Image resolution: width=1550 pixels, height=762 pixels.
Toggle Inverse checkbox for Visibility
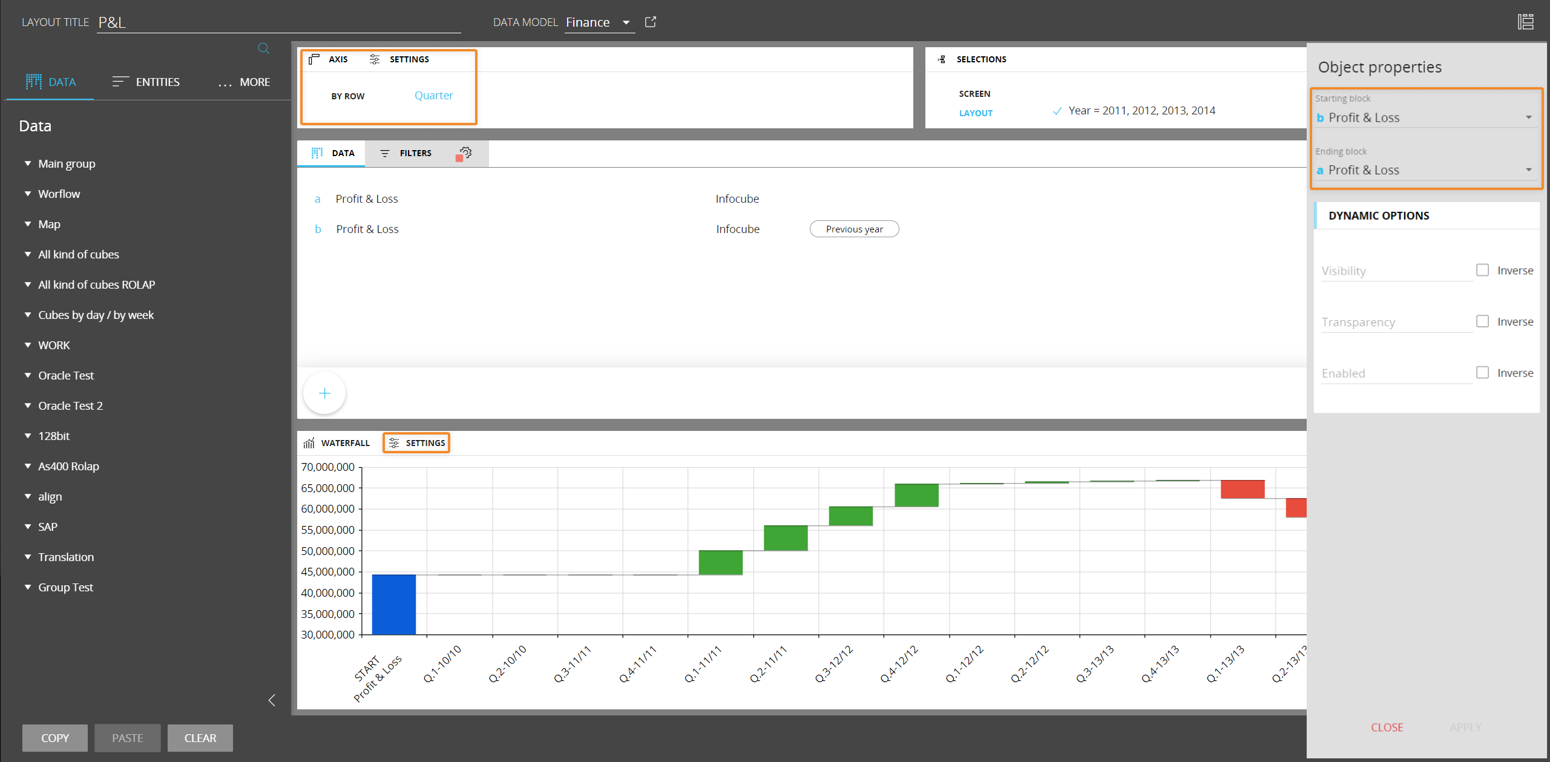point(1482,270)
